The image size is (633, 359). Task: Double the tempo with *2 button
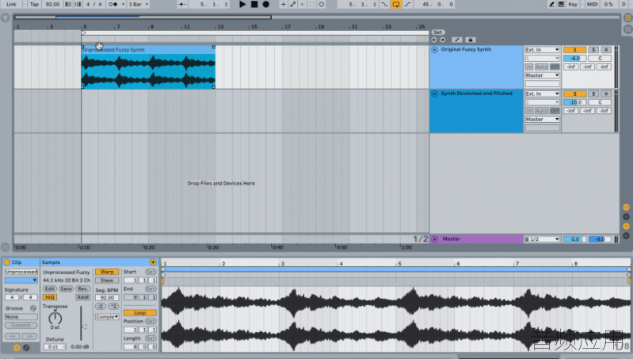(113, 306)
